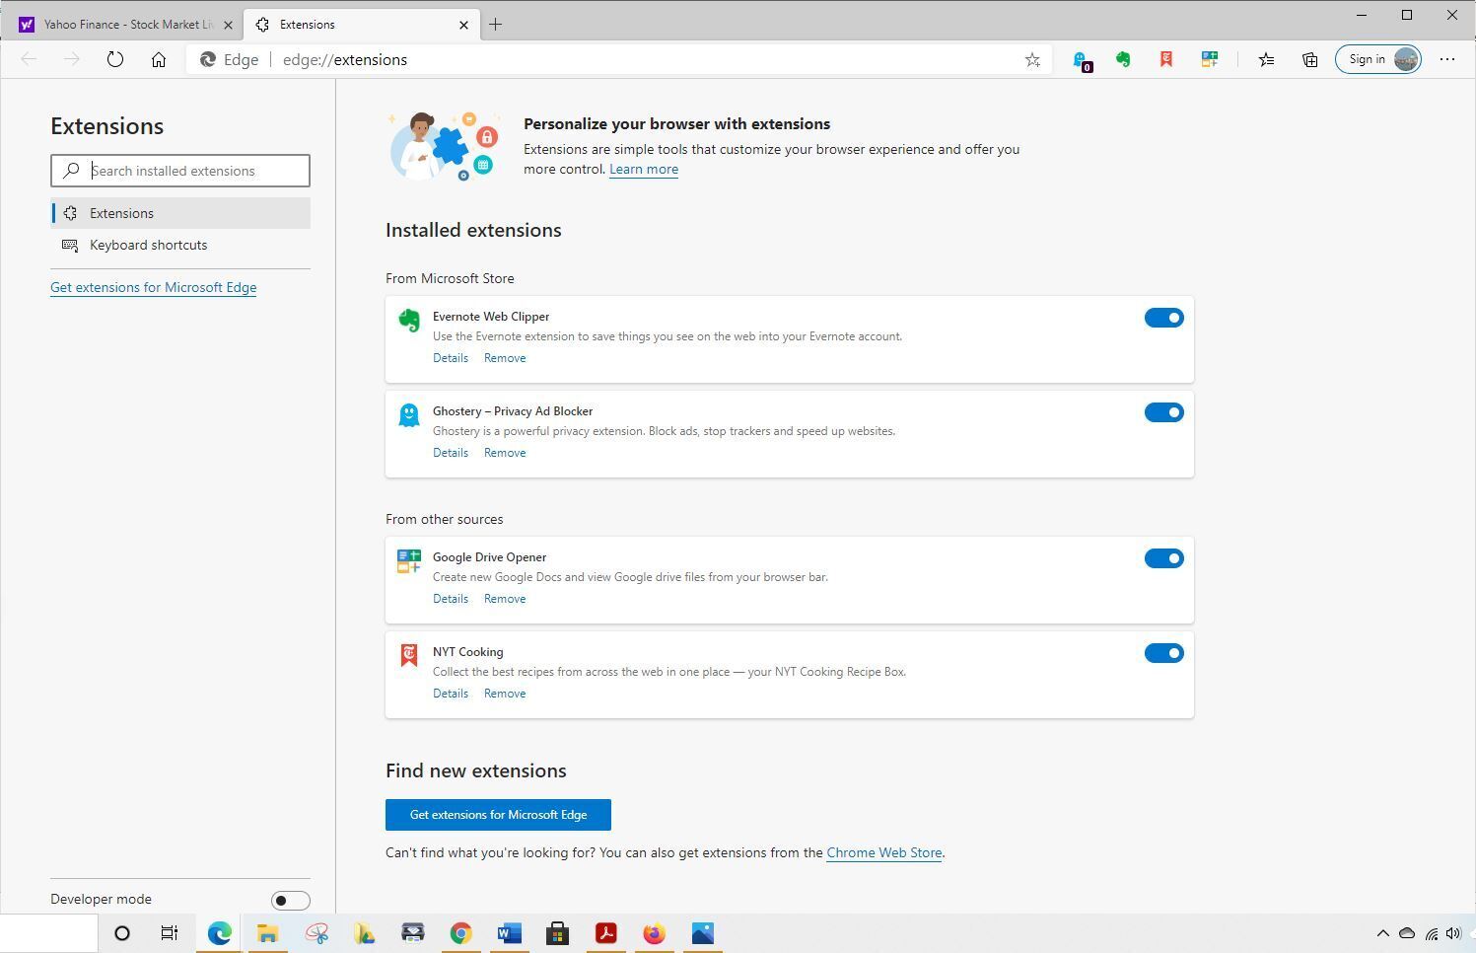Remove Google Drive Opener extension
This screenshot has height=953, width=1476.
[x=505, y=599]
